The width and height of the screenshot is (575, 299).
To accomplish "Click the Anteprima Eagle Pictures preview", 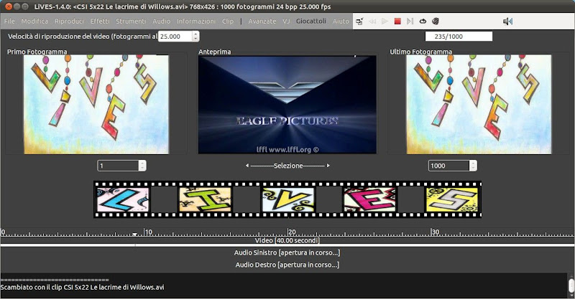I will click(287, 104).
